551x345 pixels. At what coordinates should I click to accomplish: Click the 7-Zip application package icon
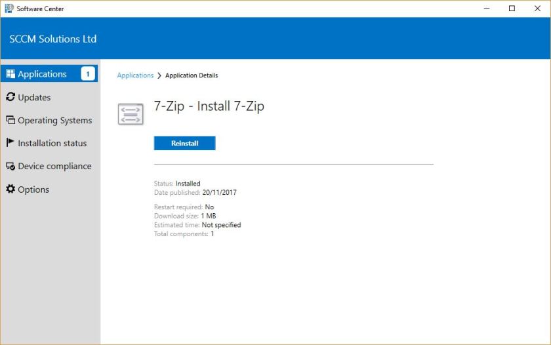coord(131,113)
